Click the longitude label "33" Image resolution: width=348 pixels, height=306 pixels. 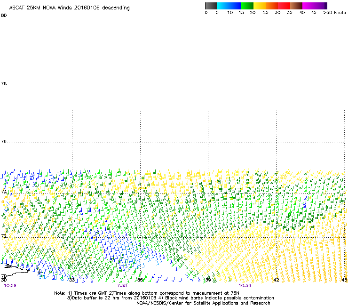coord(71,280)
